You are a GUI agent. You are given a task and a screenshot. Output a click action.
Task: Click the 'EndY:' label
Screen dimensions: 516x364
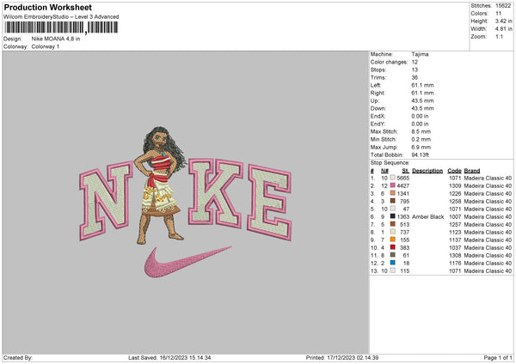click(x=378, y=124)
